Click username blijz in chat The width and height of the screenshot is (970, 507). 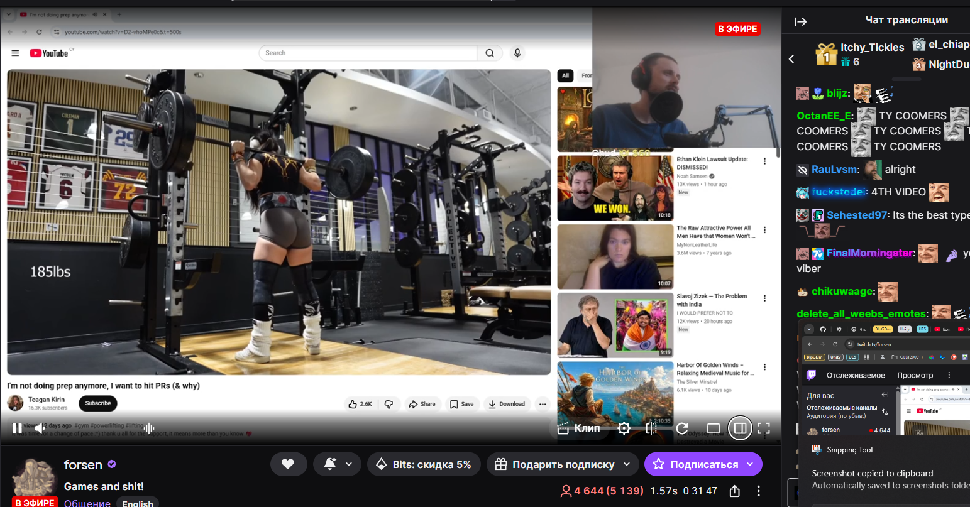click(x=837, y=94)
